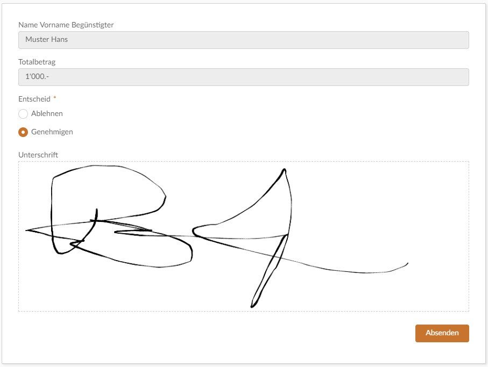
Task: Select the Genehmigen radio button
Action: (x=23, y=132)
